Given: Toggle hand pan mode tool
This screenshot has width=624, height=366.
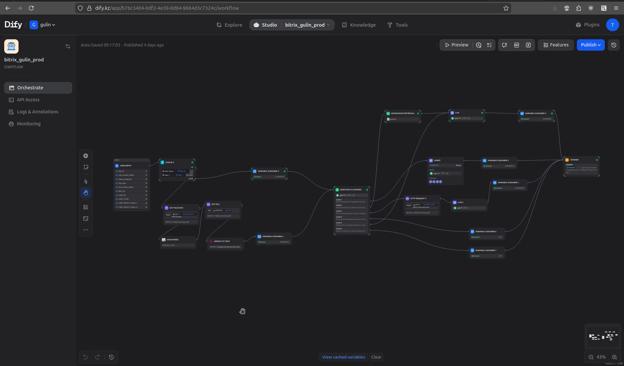Looking at the screenshot, I should click(86, 193).
